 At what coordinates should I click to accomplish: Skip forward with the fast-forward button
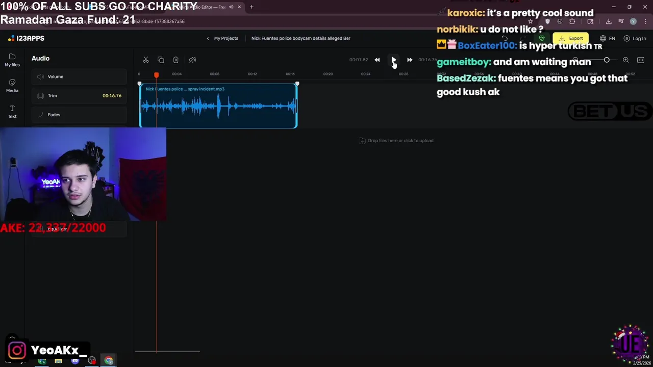tap(410, 60)
